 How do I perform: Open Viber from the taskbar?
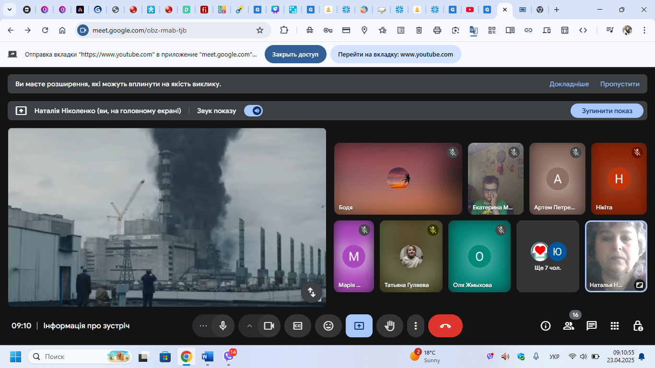point(229,356)
